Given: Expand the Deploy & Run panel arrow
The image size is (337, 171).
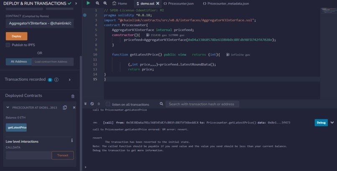Looking at the screenshot, I should (76, 3).
